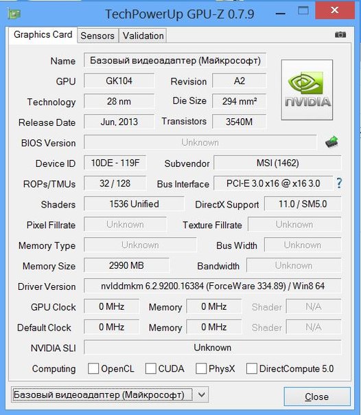Image resolution: width=361 pixels, height=415 pixels.
Task: Switch to the Sensors tab
Action: 97,36
